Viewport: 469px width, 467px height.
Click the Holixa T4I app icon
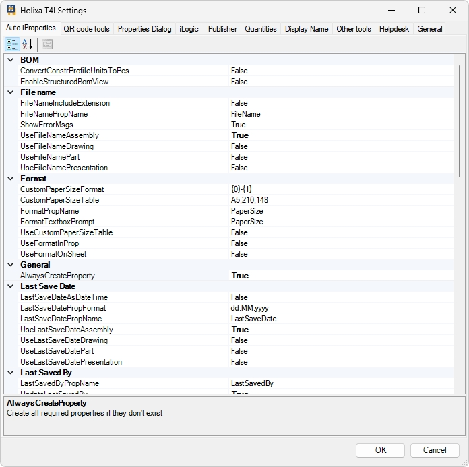(11, 11)
